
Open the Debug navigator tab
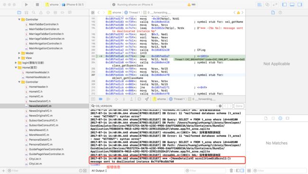(x=55, y=13)
